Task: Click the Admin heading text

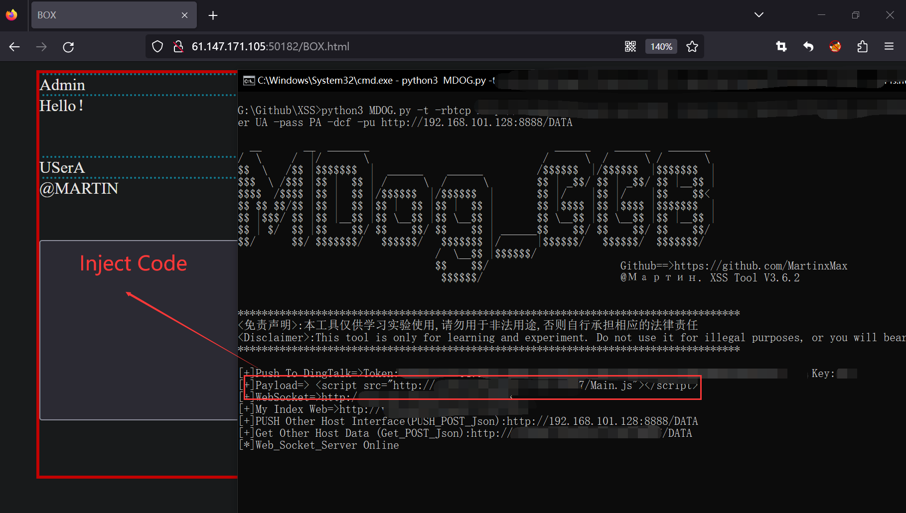Action: (x=62, y=85)
